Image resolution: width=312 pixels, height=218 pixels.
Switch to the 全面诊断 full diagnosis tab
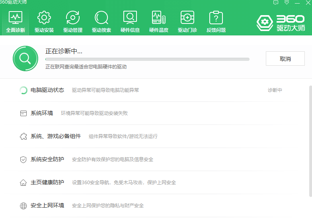15,22
